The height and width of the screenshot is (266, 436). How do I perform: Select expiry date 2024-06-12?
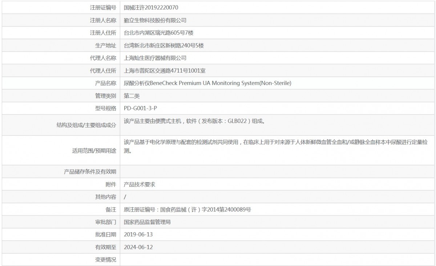138,247
